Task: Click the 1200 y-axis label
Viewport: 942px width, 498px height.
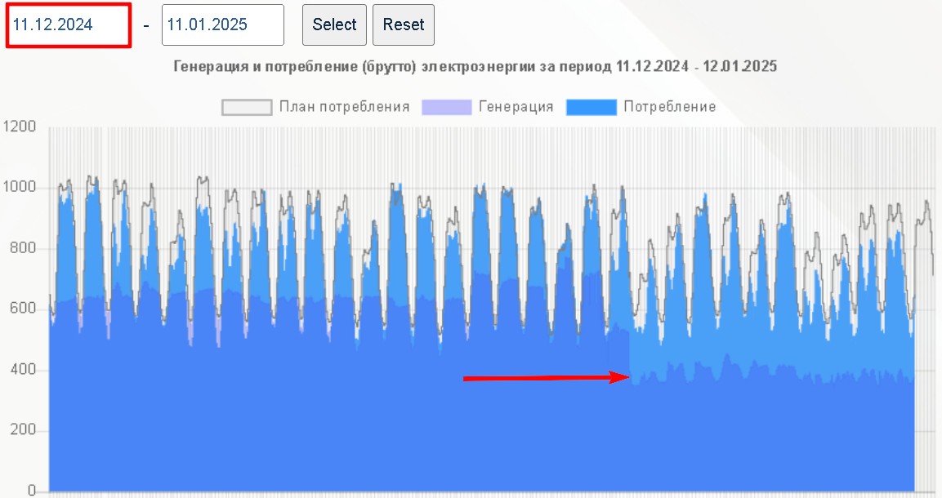Action: point(20,127)
